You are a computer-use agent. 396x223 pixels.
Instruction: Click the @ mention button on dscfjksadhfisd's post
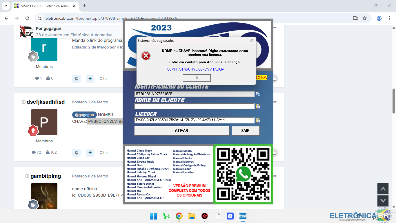click(x=76, y=152)
